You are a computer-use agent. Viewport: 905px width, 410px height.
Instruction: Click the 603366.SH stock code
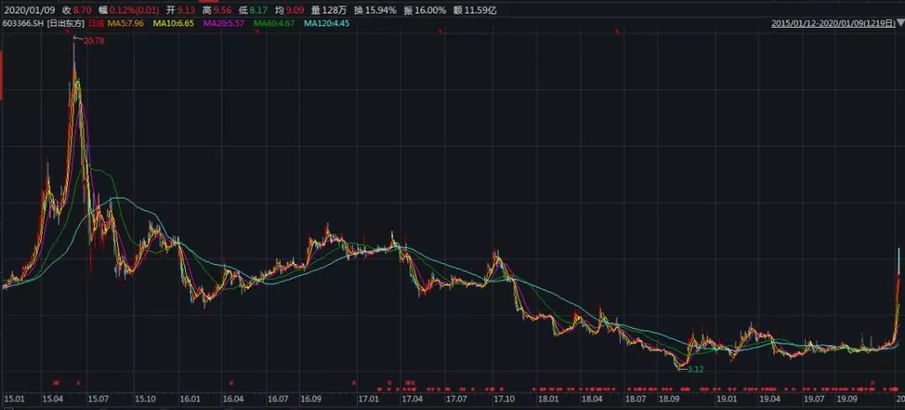(x=23, y=23)
